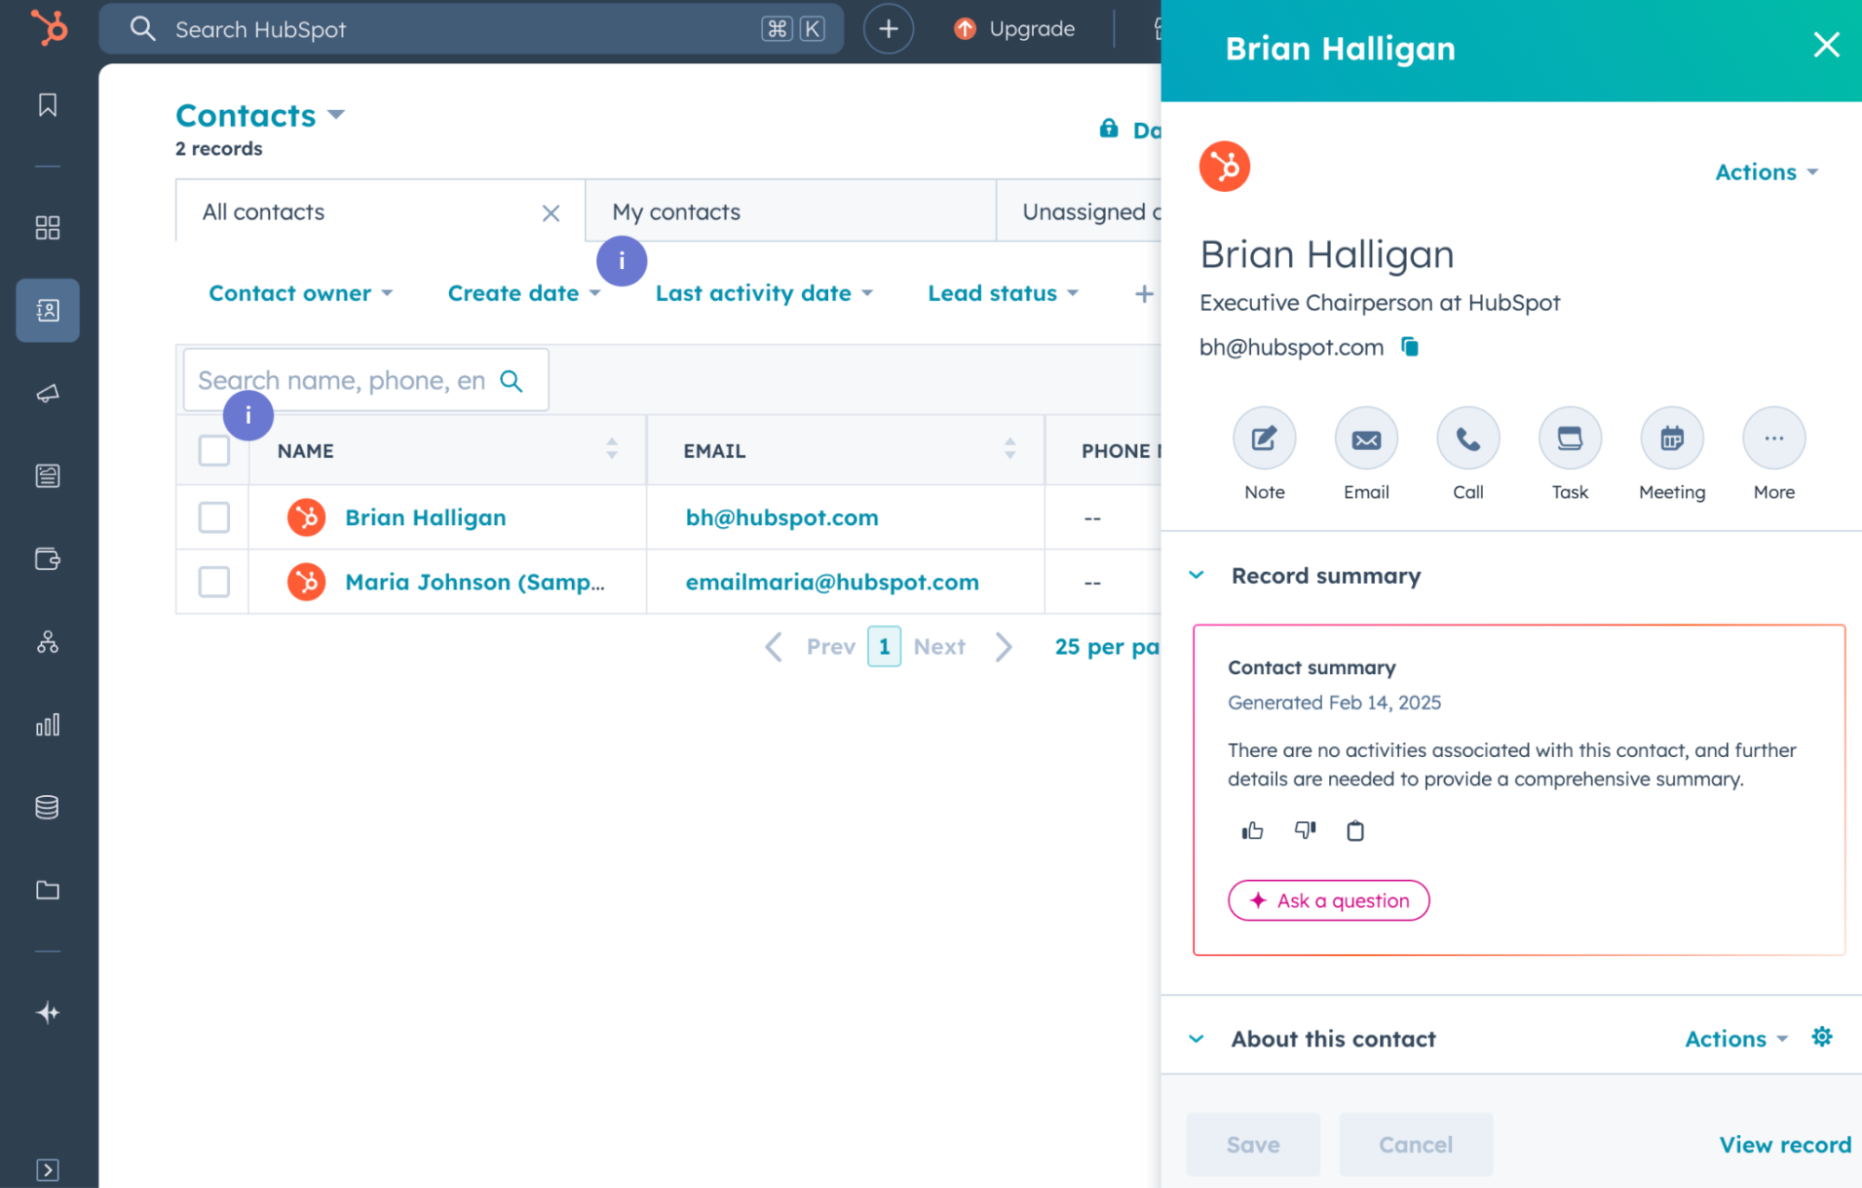
Task: Open the Reporting bar chart icon in sidebar
Action: click(x=48, y=724)
